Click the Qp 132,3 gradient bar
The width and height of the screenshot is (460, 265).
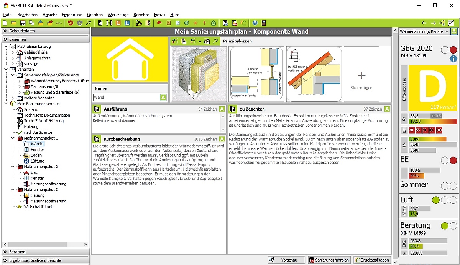[433, 121]
